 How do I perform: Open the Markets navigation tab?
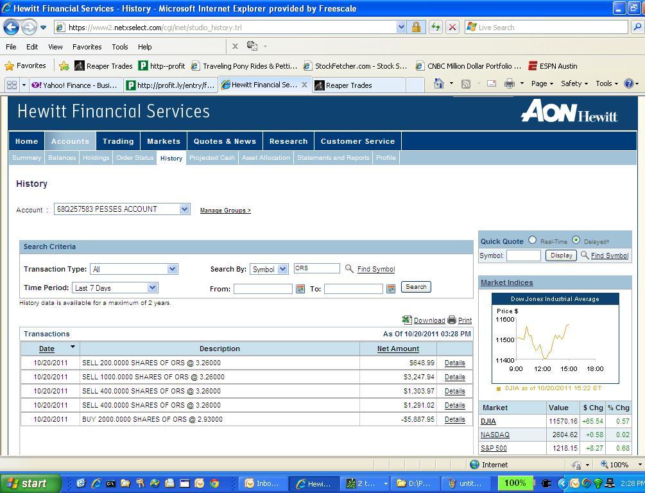[x=164, y=141]
